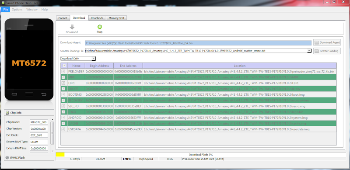
Task: Open the File menu
Action: pyautogui.click(x=6, y=10)
